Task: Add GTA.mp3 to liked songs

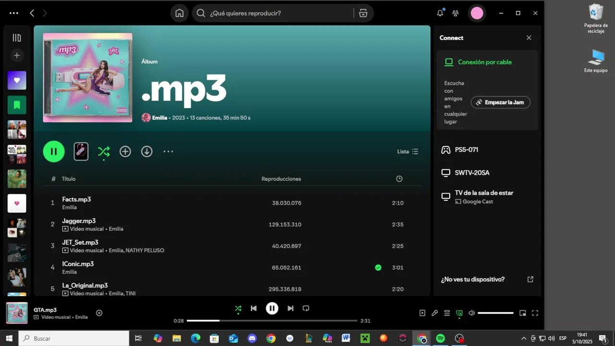Action: click(99, 313)
